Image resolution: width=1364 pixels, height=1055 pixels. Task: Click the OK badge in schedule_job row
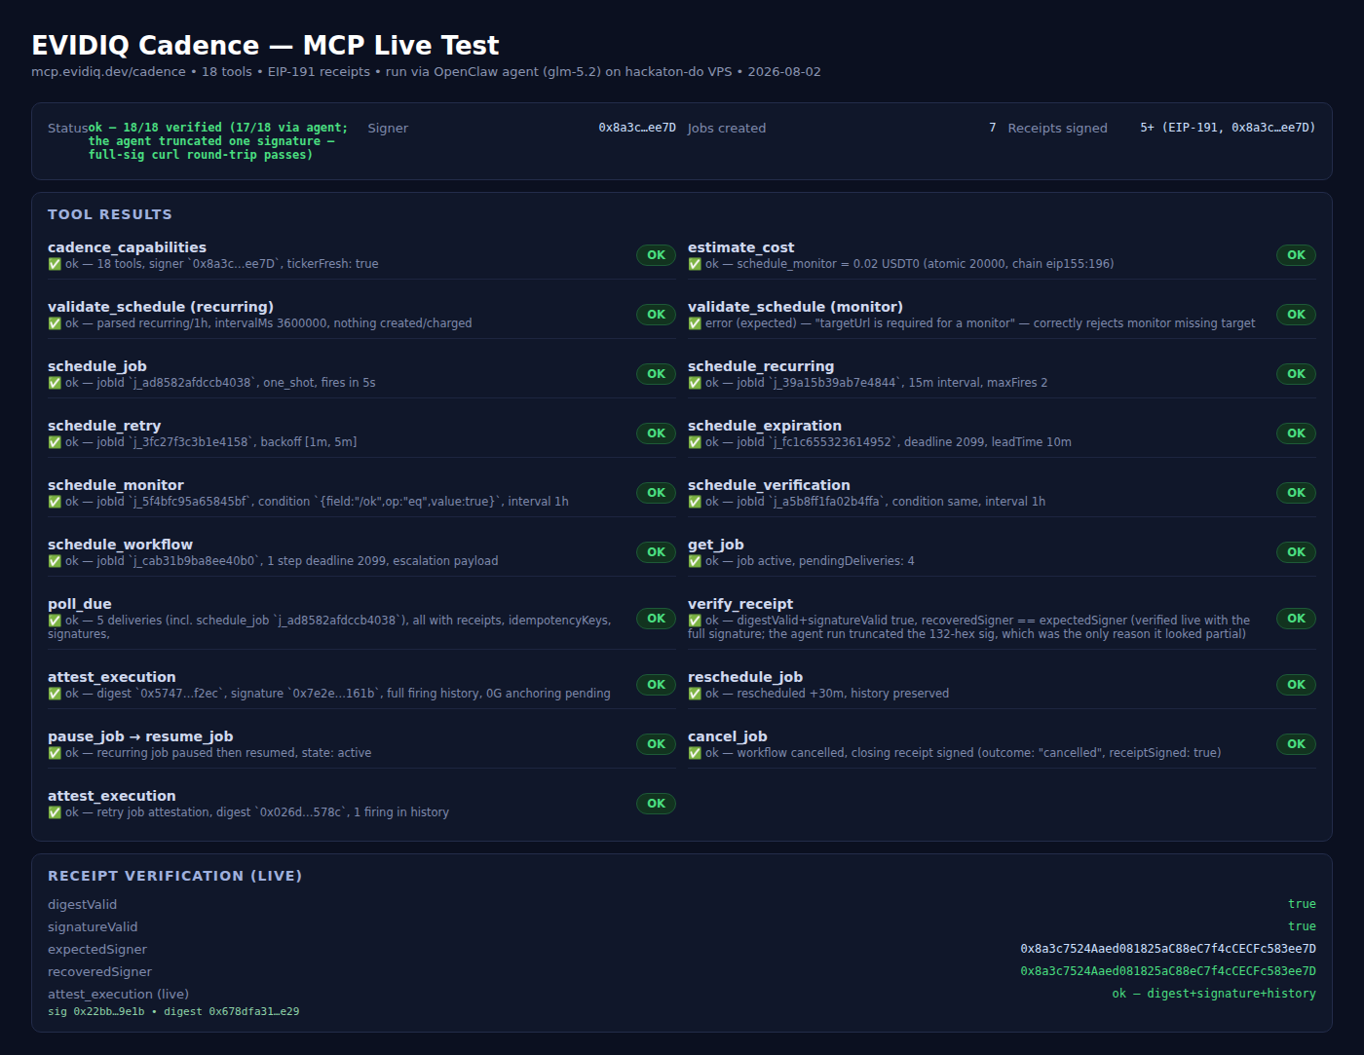(x=656, y=374)
